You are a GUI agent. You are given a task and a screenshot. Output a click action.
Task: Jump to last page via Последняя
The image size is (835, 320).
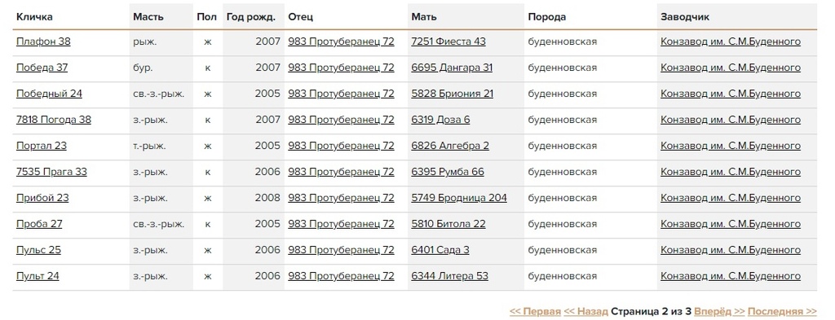coord(782,312)
